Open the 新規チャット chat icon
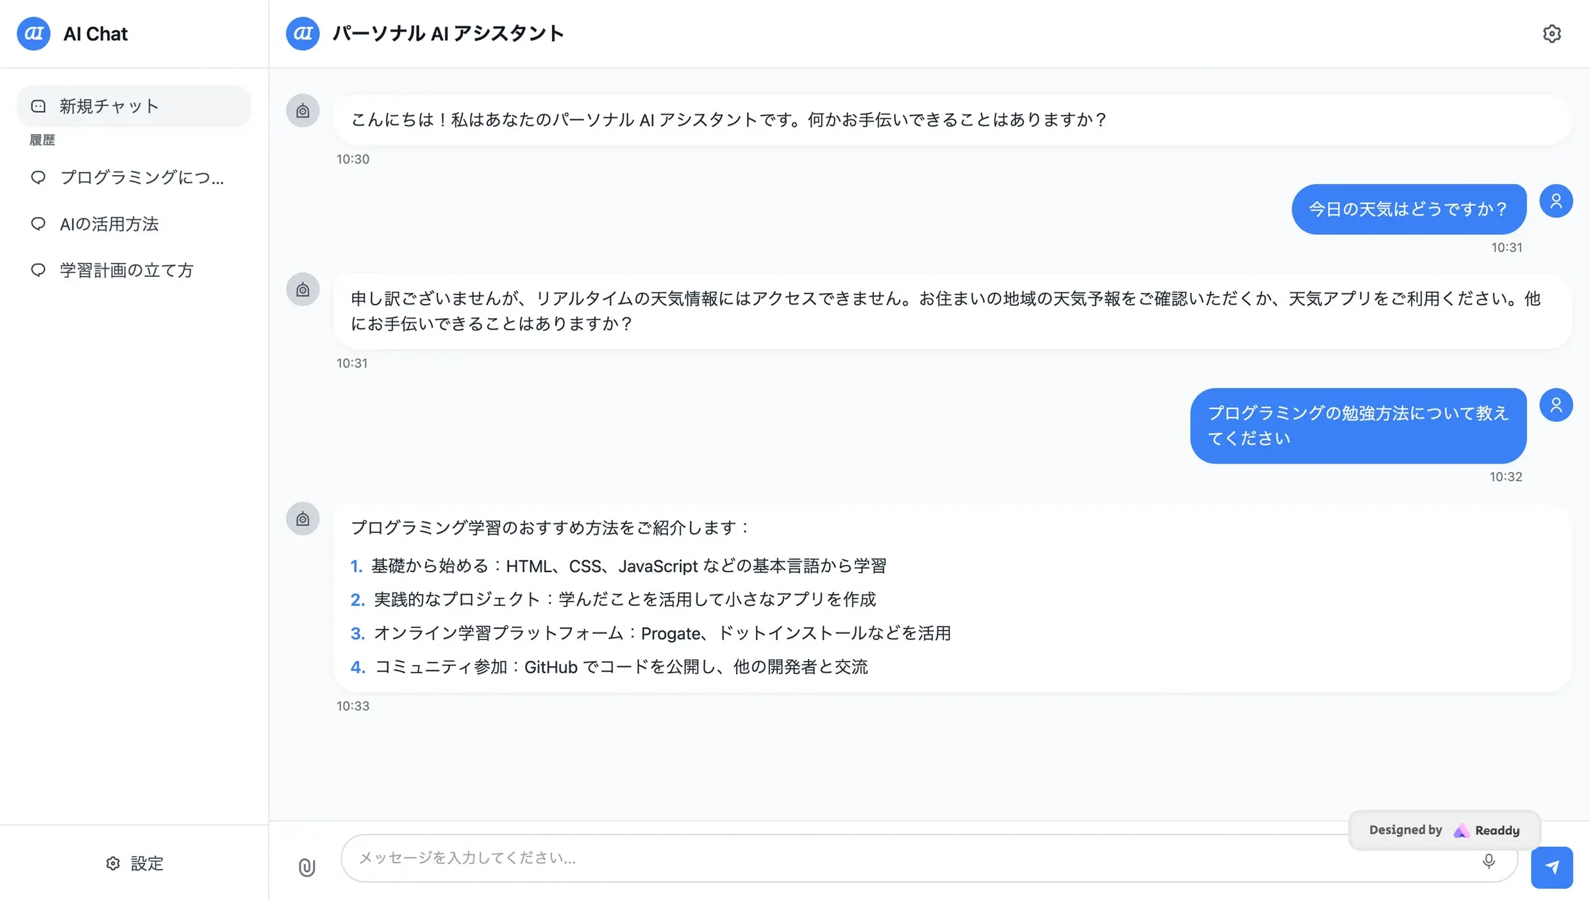The image size is (1590, 901). tap(37, 106)
